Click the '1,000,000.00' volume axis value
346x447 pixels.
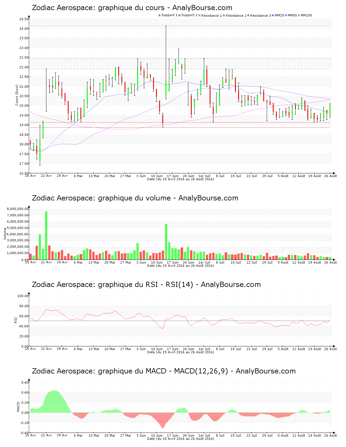coord(18,253)
